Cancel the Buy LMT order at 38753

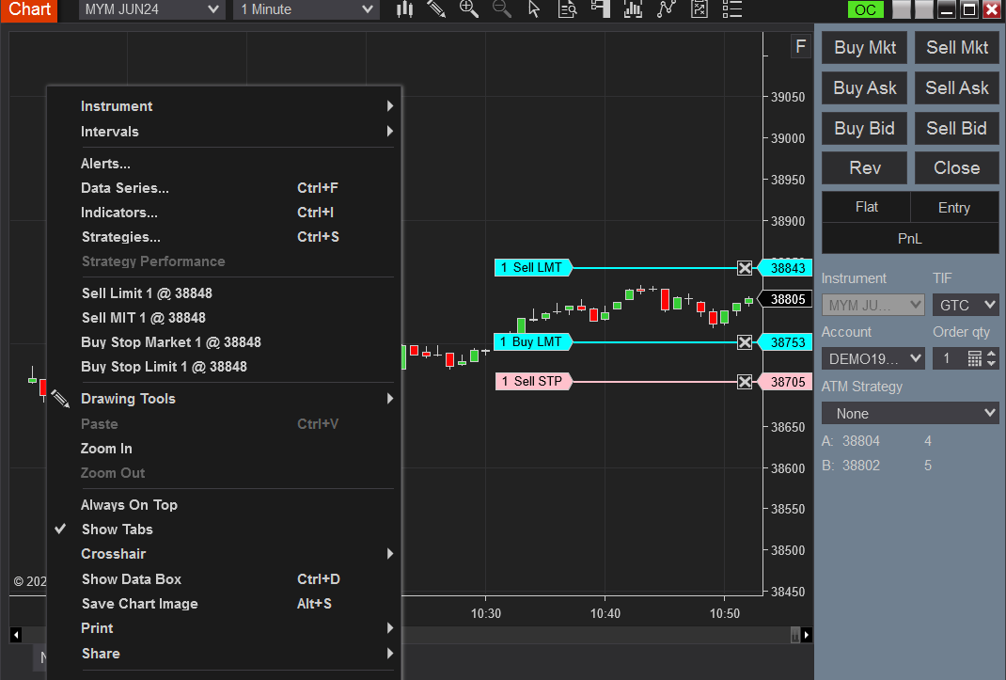click(745, 342)
